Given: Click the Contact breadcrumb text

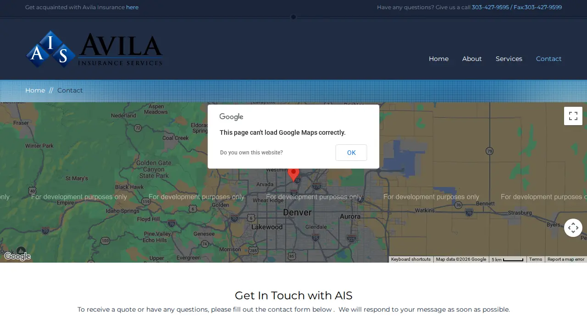Looking at the screenshot, I should coord(70,90).
